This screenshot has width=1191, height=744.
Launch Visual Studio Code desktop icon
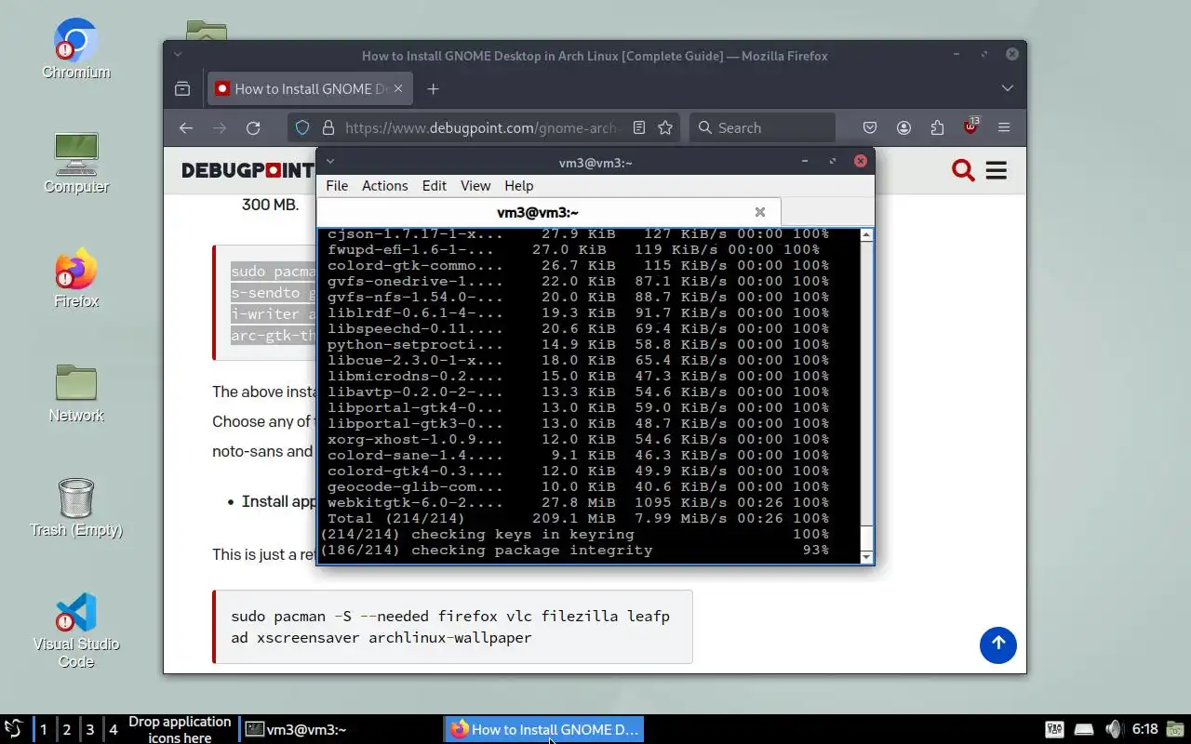pos(75,631)
